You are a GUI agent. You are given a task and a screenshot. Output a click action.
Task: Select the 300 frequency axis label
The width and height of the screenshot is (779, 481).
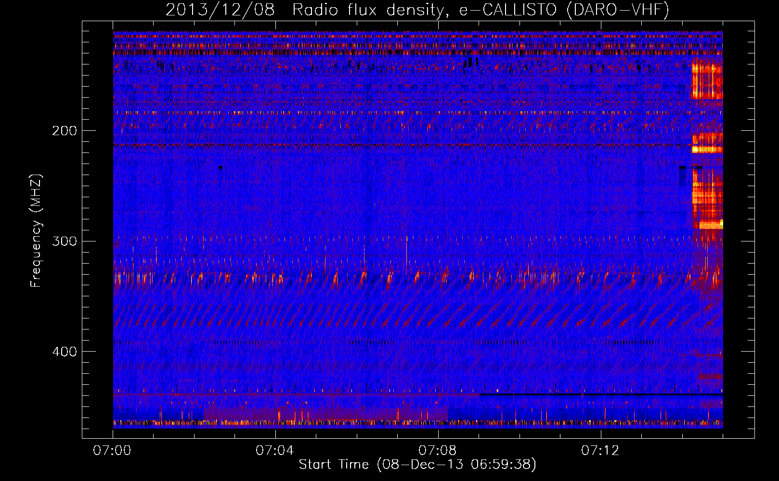pyautogui.click(x=65, y=241)
